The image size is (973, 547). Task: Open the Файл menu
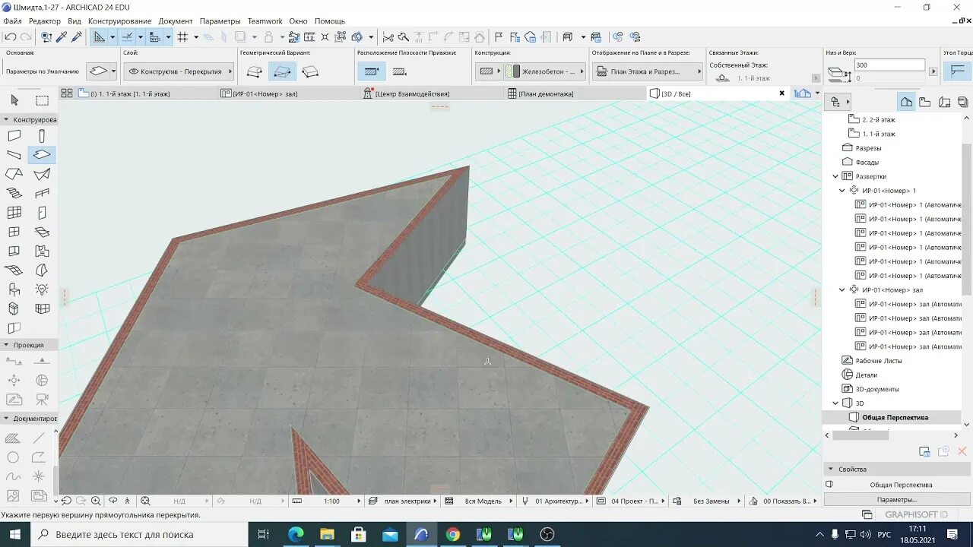[x=12, y=21]
